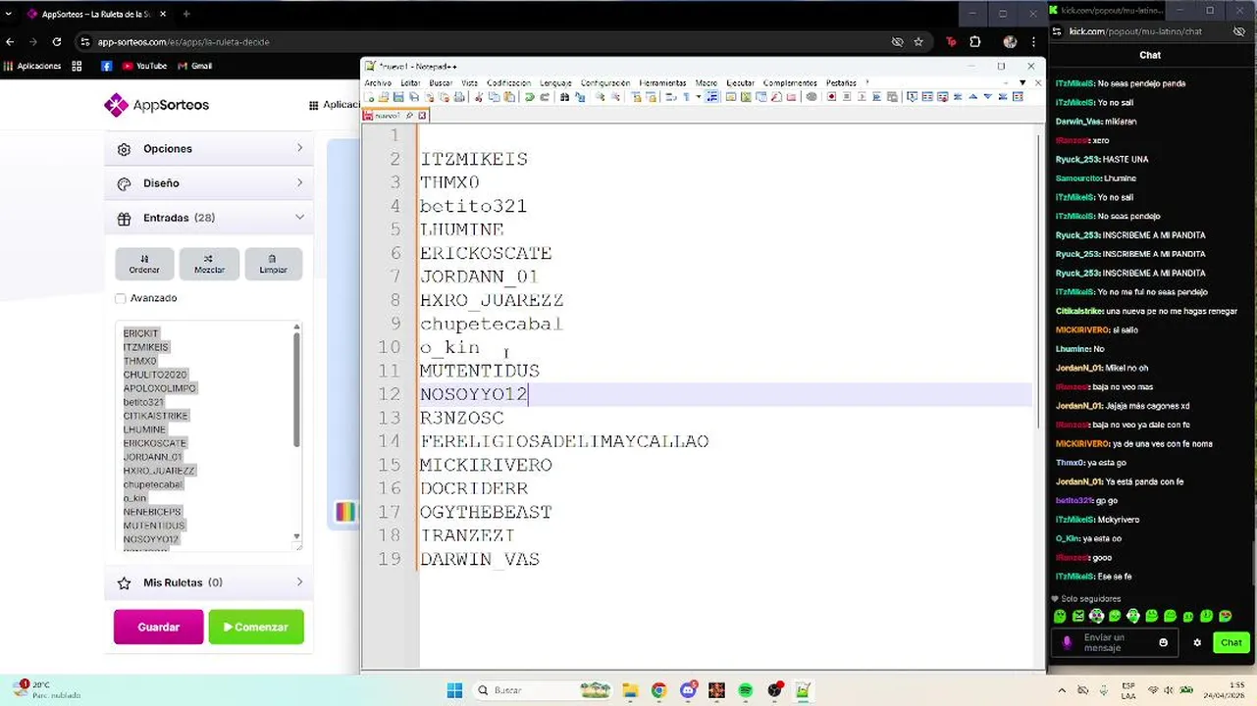
Task: Click the Limpiar clear button
Action: [x=273, y=264]
